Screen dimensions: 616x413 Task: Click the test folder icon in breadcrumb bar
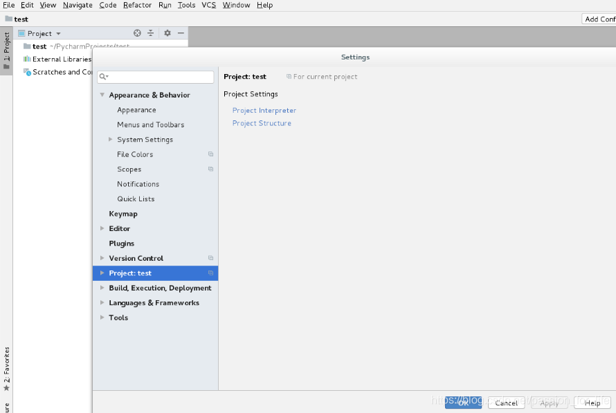[9, 19]
